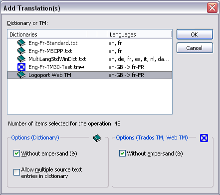Click the book icon in Options (Dictionary)
The image size is (220, 195).
97,138
